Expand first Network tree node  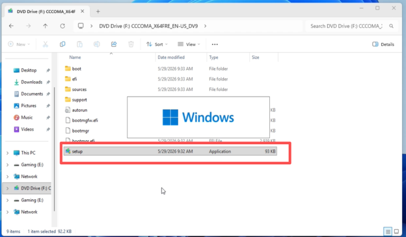[x=8, y=177]
